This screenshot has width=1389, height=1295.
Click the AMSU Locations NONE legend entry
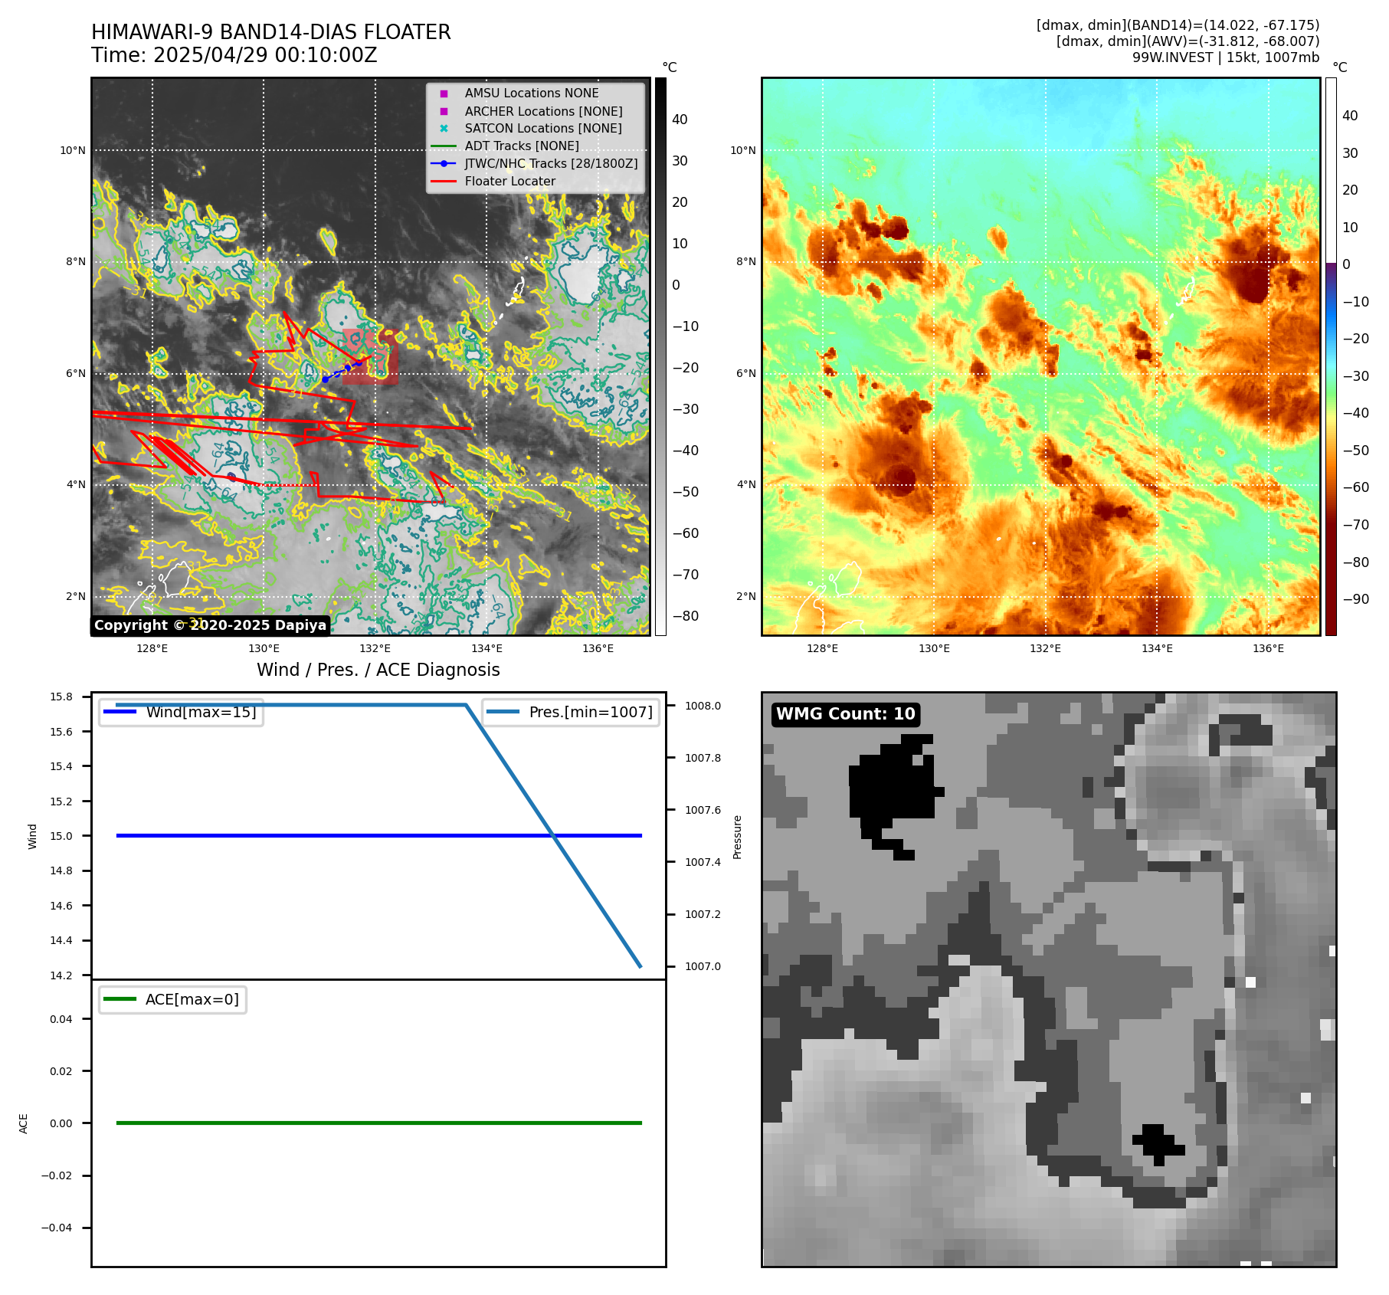click(532, 93)
